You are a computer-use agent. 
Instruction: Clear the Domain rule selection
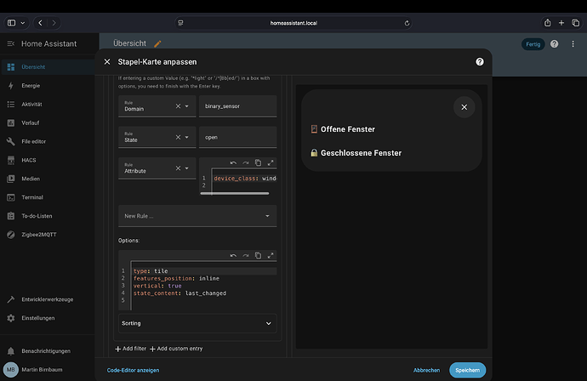(178, 106)
